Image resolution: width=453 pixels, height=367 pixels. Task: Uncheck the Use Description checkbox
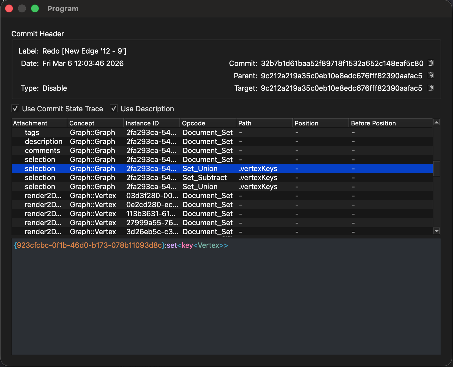[x=114, y=109]
